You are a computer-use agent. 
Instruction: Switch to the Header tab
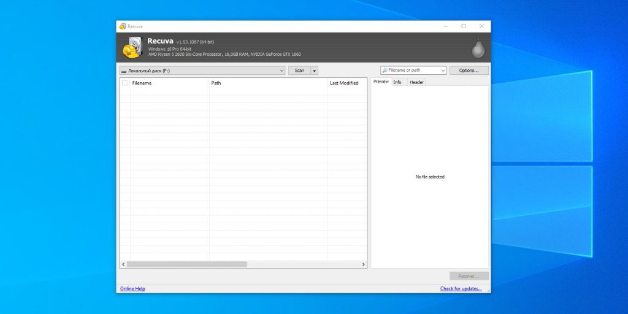click(416, 82)
